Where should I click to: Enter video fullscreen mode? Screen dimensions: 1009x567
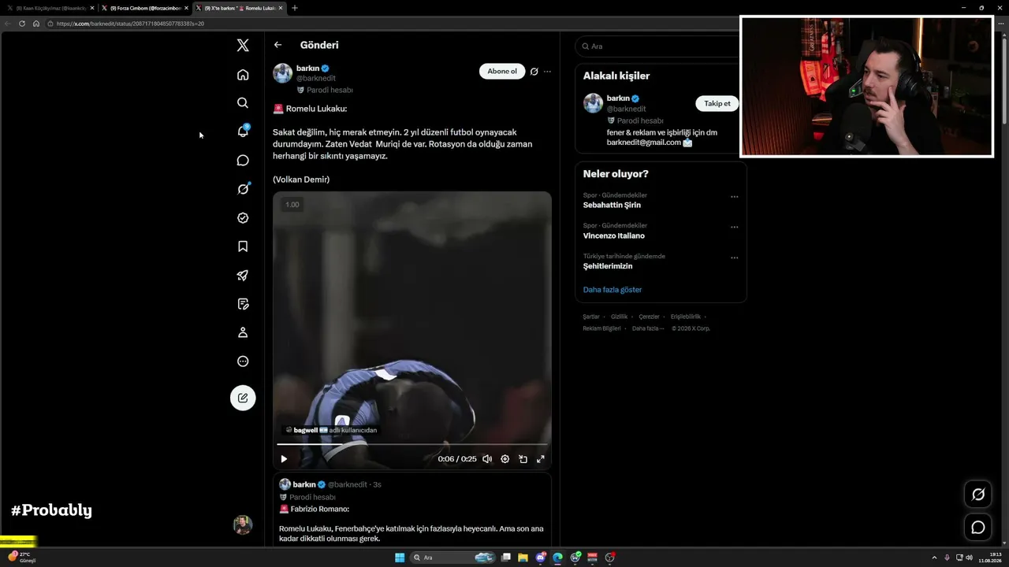[x=541, y=459]
